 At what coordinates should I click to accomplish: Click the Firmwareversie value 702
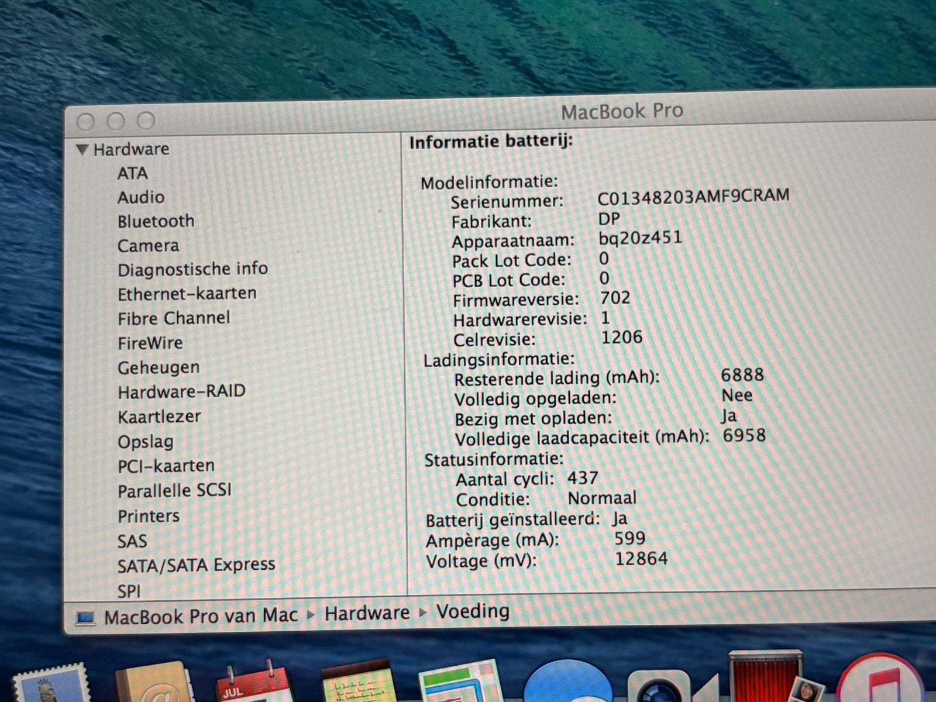click(x=615, y=298)
